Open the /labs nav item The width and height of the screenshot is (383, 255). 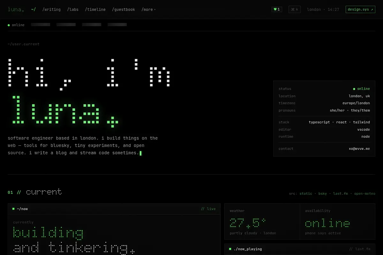[x=73, y=10]
